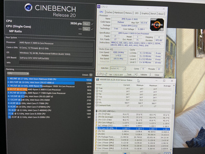Click the clock icon beside Trp
The height and width of the screenshot is (154, 205).
(97, 94)
